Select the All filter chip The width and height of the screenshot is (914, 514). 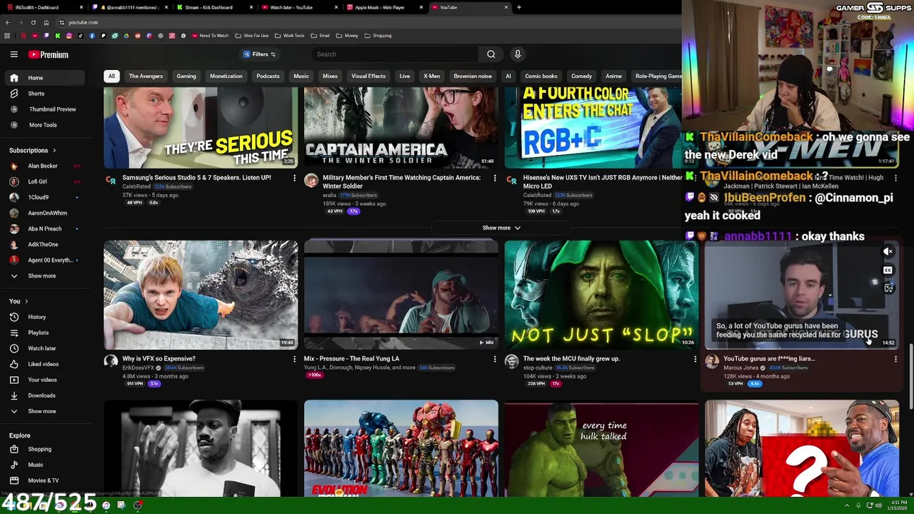click(111, 76)
